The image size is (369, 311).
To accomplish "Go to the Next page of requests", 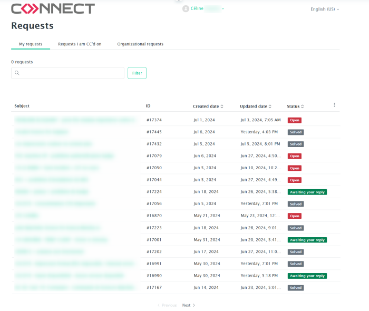I will click(x=188, y=305).
